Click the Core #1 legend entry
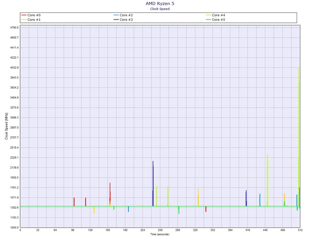 (31, 20)
